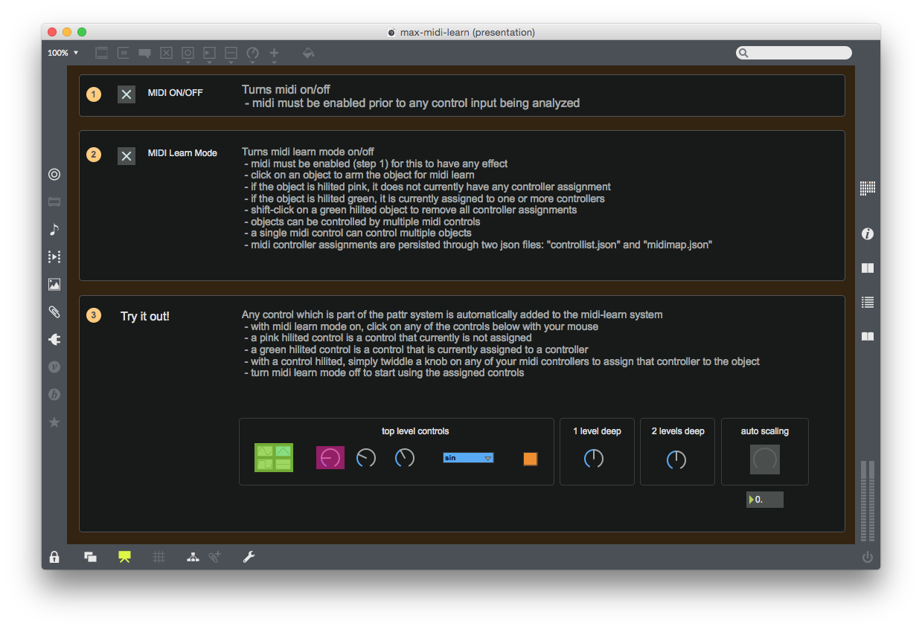Open the Objects browser in left sidebar
Screen dimensions: 922x629
[54, 175]
